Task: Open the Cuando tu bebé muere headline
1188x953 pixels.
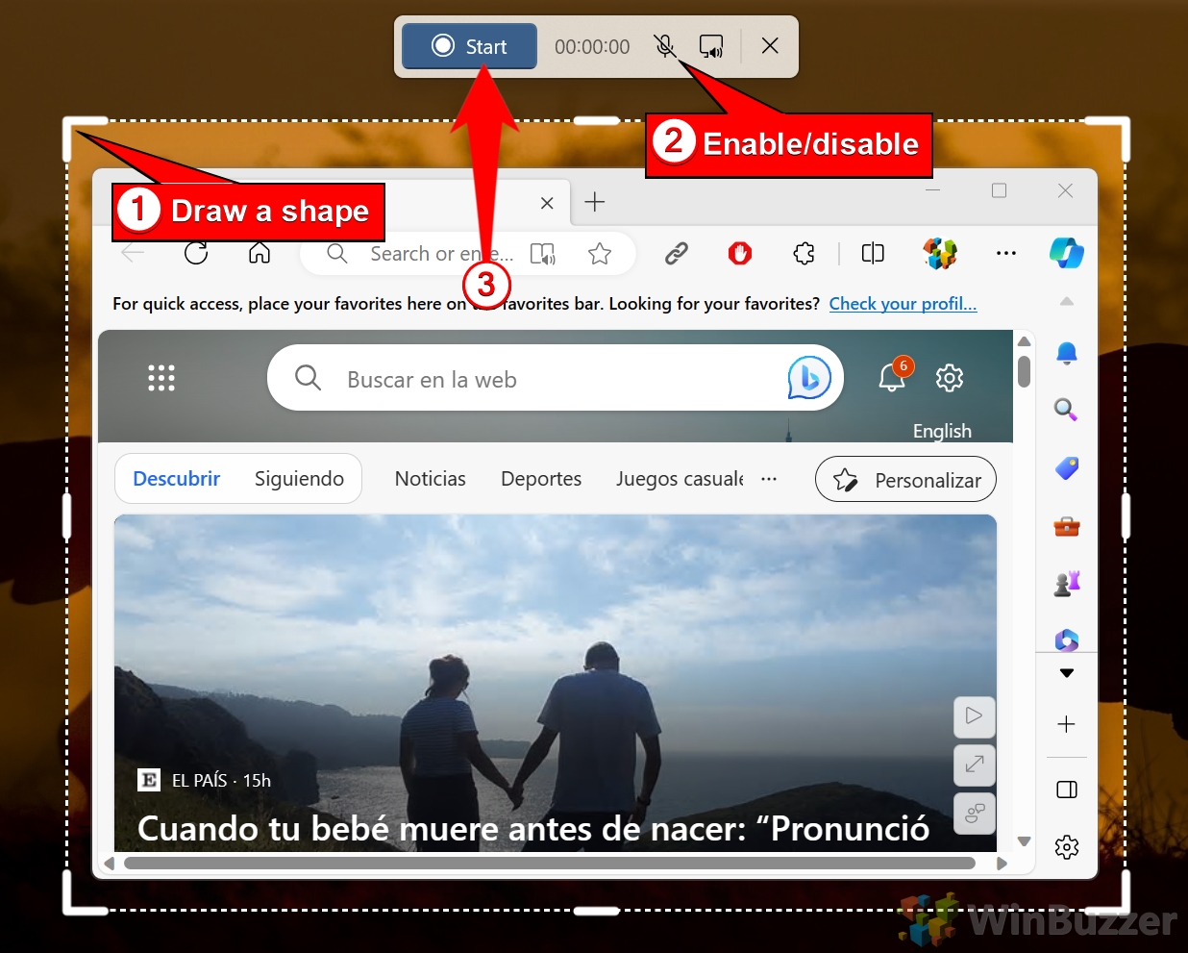Action: click(x=533, y=828)
